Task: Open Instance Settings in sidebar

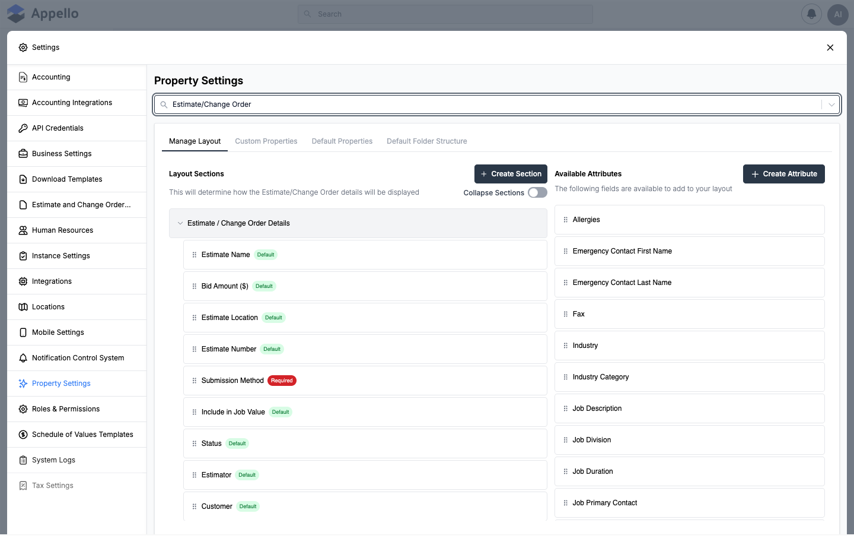Action: pos(77,256)
